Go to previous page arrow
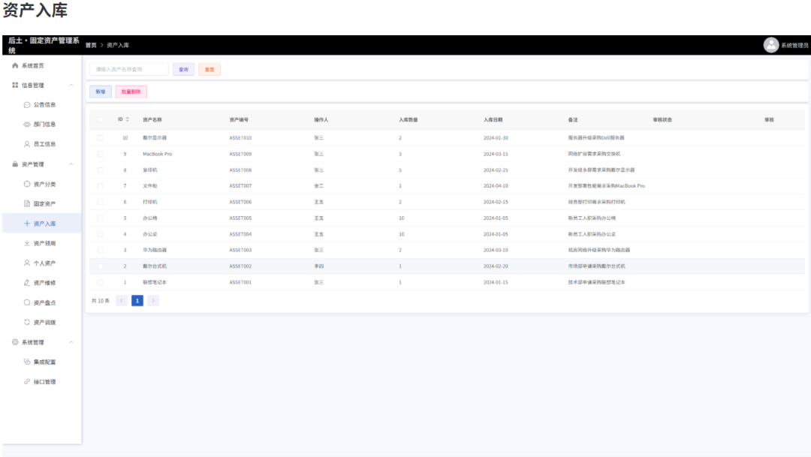811x457 pixels. 122,300
